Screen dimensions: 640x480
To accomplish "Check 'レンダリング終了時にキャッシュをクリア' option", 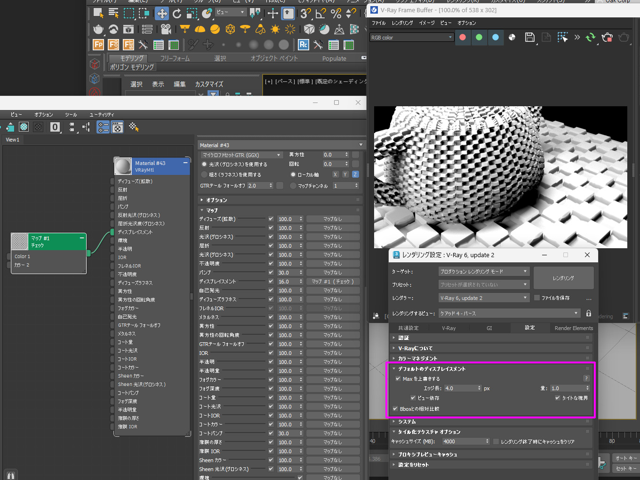I will [x=496, y=441].
